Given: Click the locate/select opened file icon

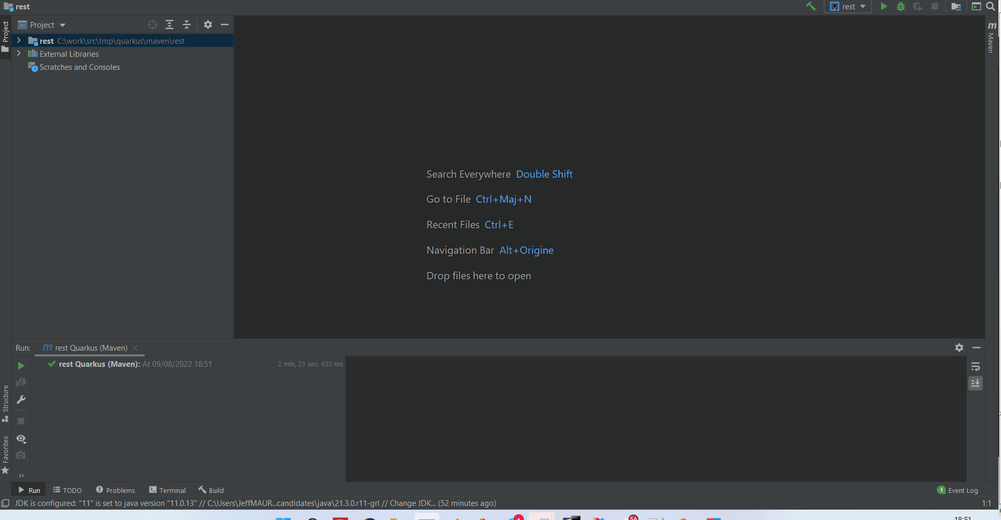Looking at the screenshot, I should coord(152,24).
